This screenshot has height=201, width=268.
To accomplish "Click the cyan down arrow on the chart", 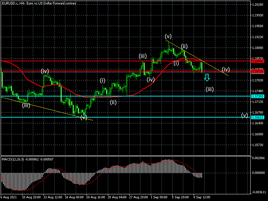I will click(207, 78).
